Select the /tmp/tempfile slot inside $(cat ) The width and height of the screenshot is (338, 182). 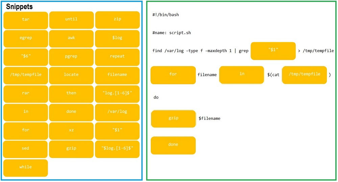(x=305, y=75)
